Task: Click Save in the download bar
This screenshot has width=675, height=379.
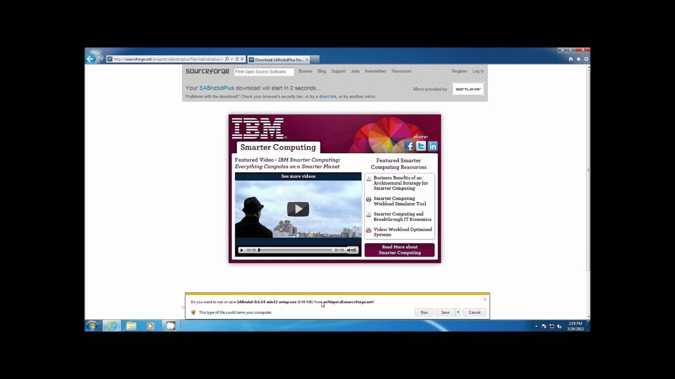Action: 445,312
